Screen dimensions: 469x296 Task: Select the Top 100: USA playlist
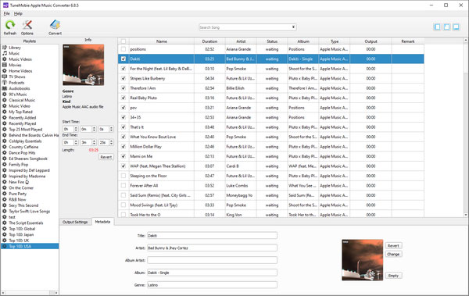tap(30, 246)
